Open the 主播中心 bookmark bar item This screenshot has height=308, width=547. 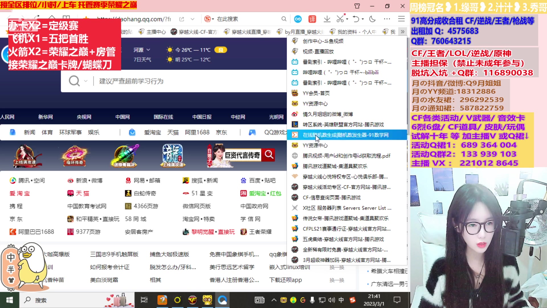pos(152,32)
